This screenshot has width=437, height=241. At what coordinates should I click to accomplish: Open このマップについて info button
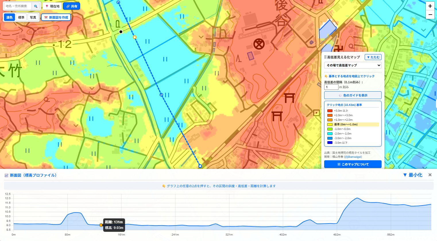(353, 164)
